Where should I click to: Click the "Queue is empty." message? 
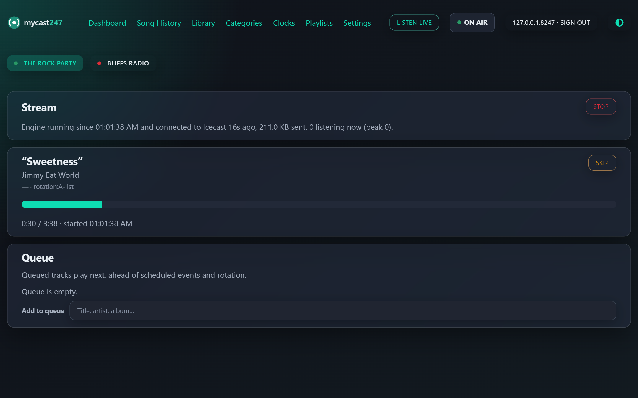(50, 292)
